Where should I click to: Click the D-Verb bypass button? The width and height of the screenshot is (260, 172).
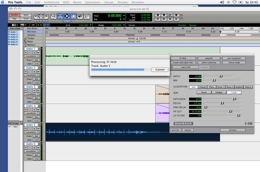(x=188, y=130)
